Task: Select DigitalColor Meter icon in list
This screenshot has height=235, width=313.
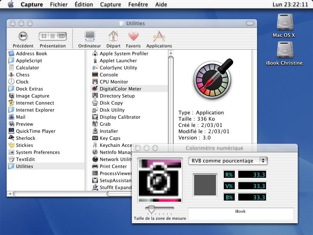Action: click(95, 89)
